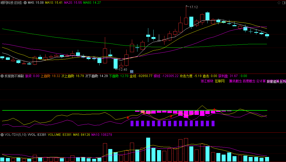286x162 pixels.
Task: Expand menu next to 妖股跑不掉副 indicator
Action: pyautogui.click(x=2, y=76)
